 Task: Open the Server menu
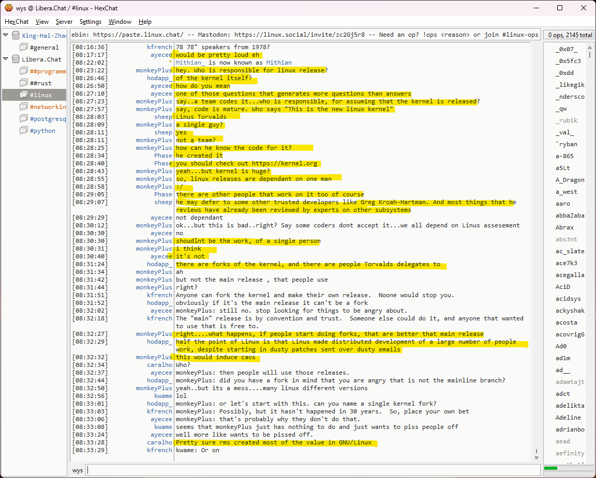pyautogui.click(x=64, y=22)
